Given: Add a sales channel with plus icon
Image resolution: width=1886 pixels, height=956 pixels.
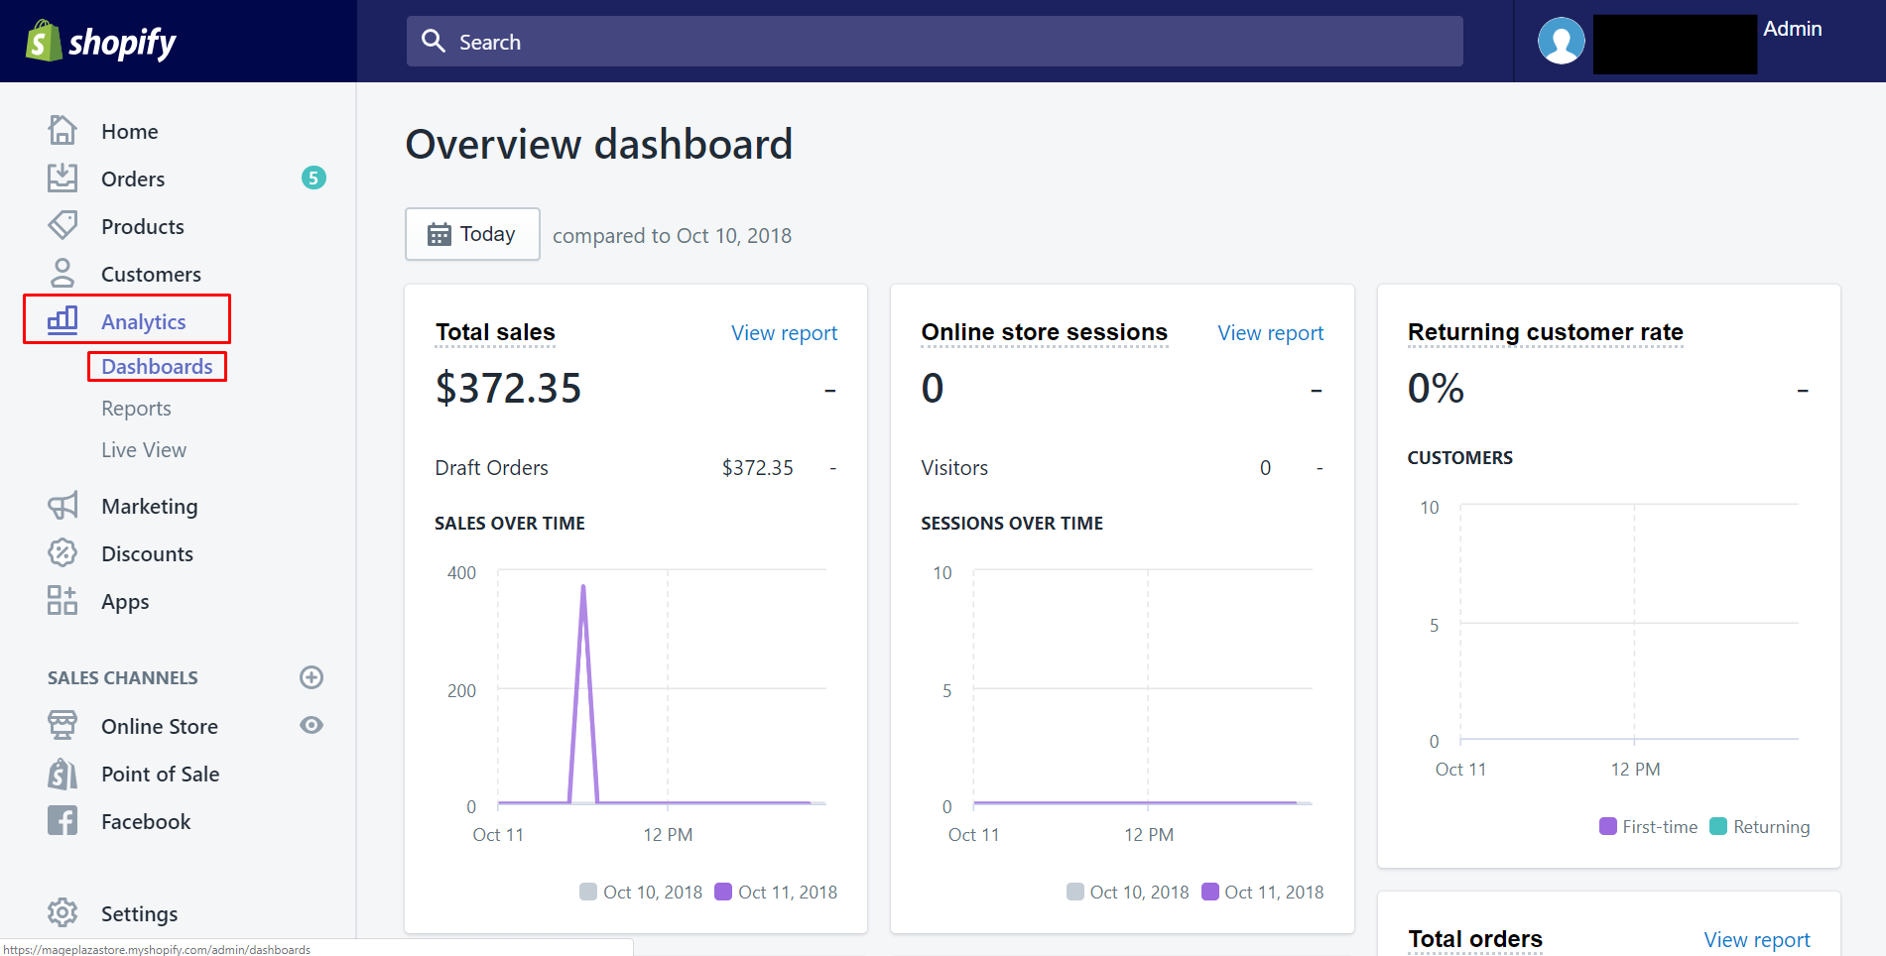Looking at the screenshot, I should click(312, 677).
